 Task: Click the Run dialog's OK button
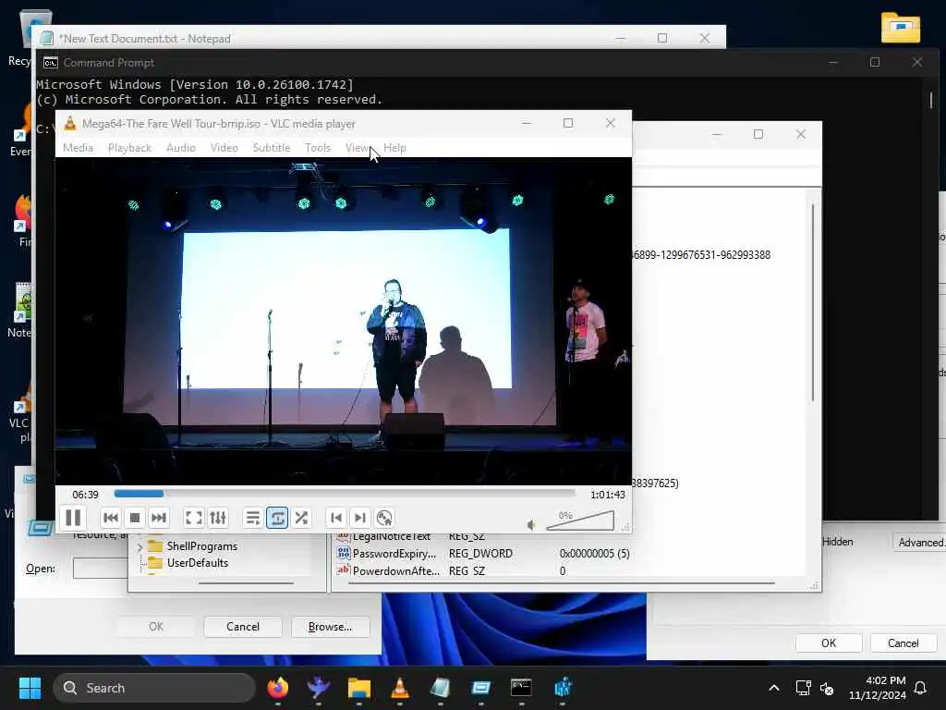click(x=155, y=627)
